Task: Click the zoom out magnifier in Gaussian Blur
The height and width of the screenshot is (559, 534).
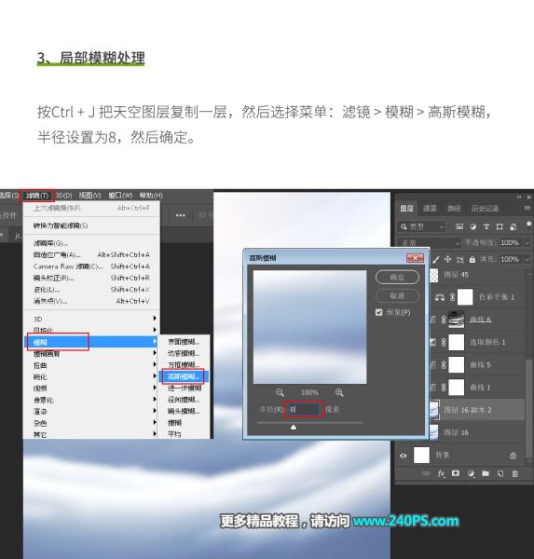Action: [x=280, y=392]
